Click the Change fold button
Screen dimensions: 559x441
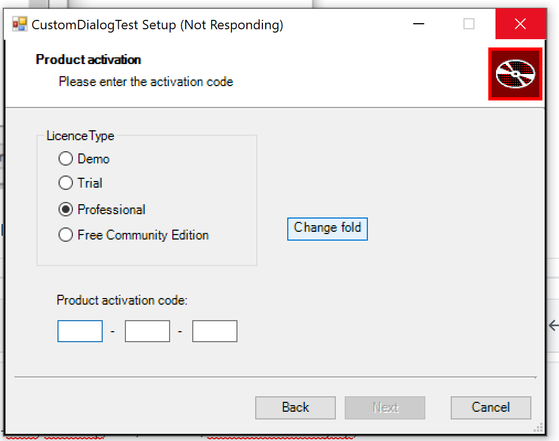point(327,229)
